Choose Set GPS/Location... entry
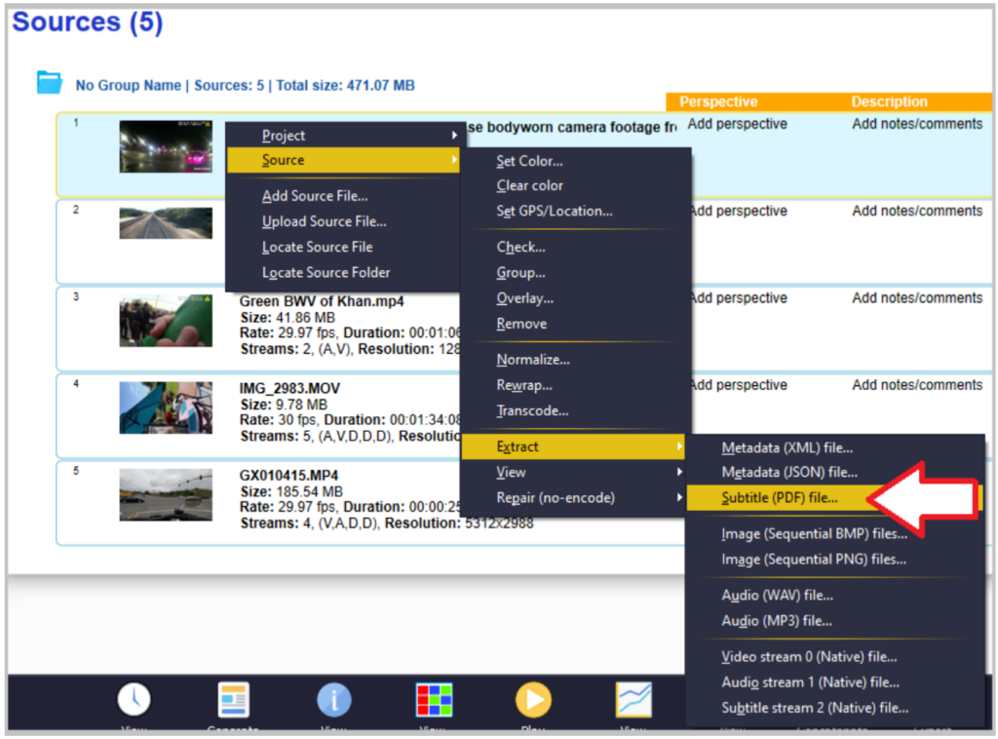998x739 pixels. [x=575, y=212]
